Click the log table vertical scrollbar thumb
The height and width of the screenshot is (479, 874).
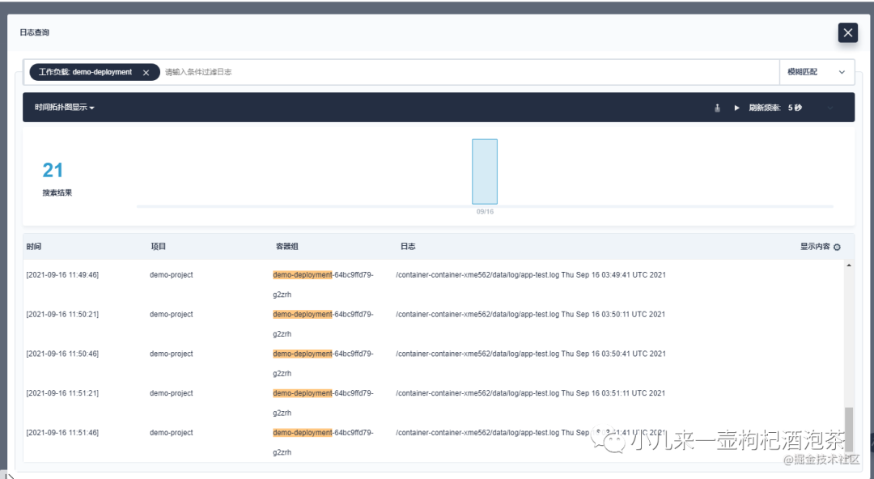pyautogui.click(x=849, y=430)
